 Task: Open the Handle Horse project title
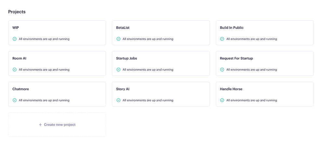(231, 89)
